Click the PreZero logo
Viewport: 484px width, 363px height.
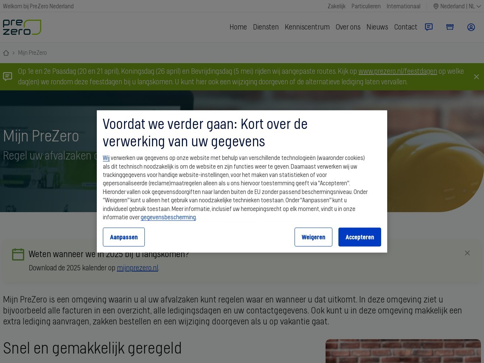(22, 27)
